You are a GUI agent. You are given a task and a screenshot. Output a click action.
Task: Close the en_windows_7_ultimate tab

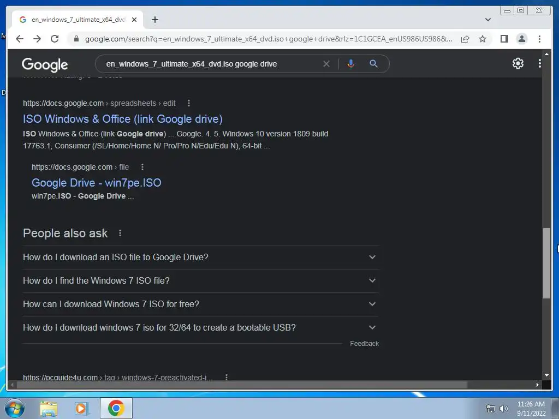pyautogui.click(x=134, y=20)
